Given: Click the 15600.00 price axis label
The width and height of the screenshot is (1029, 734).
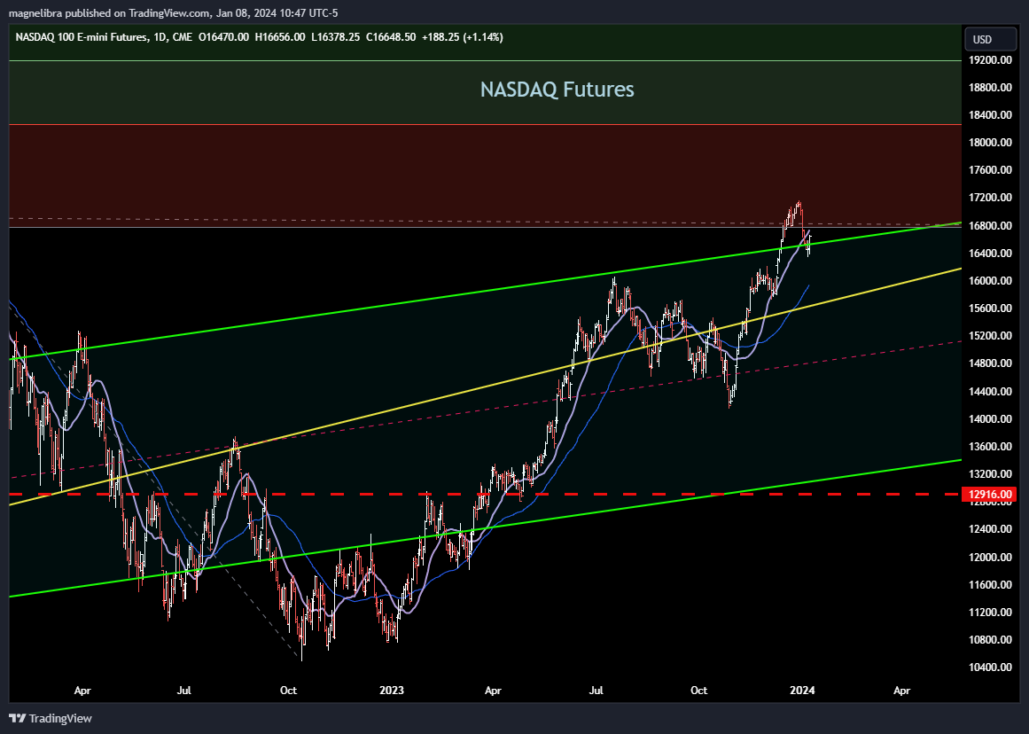Looking at the screenshot, I should coord(990,308).
